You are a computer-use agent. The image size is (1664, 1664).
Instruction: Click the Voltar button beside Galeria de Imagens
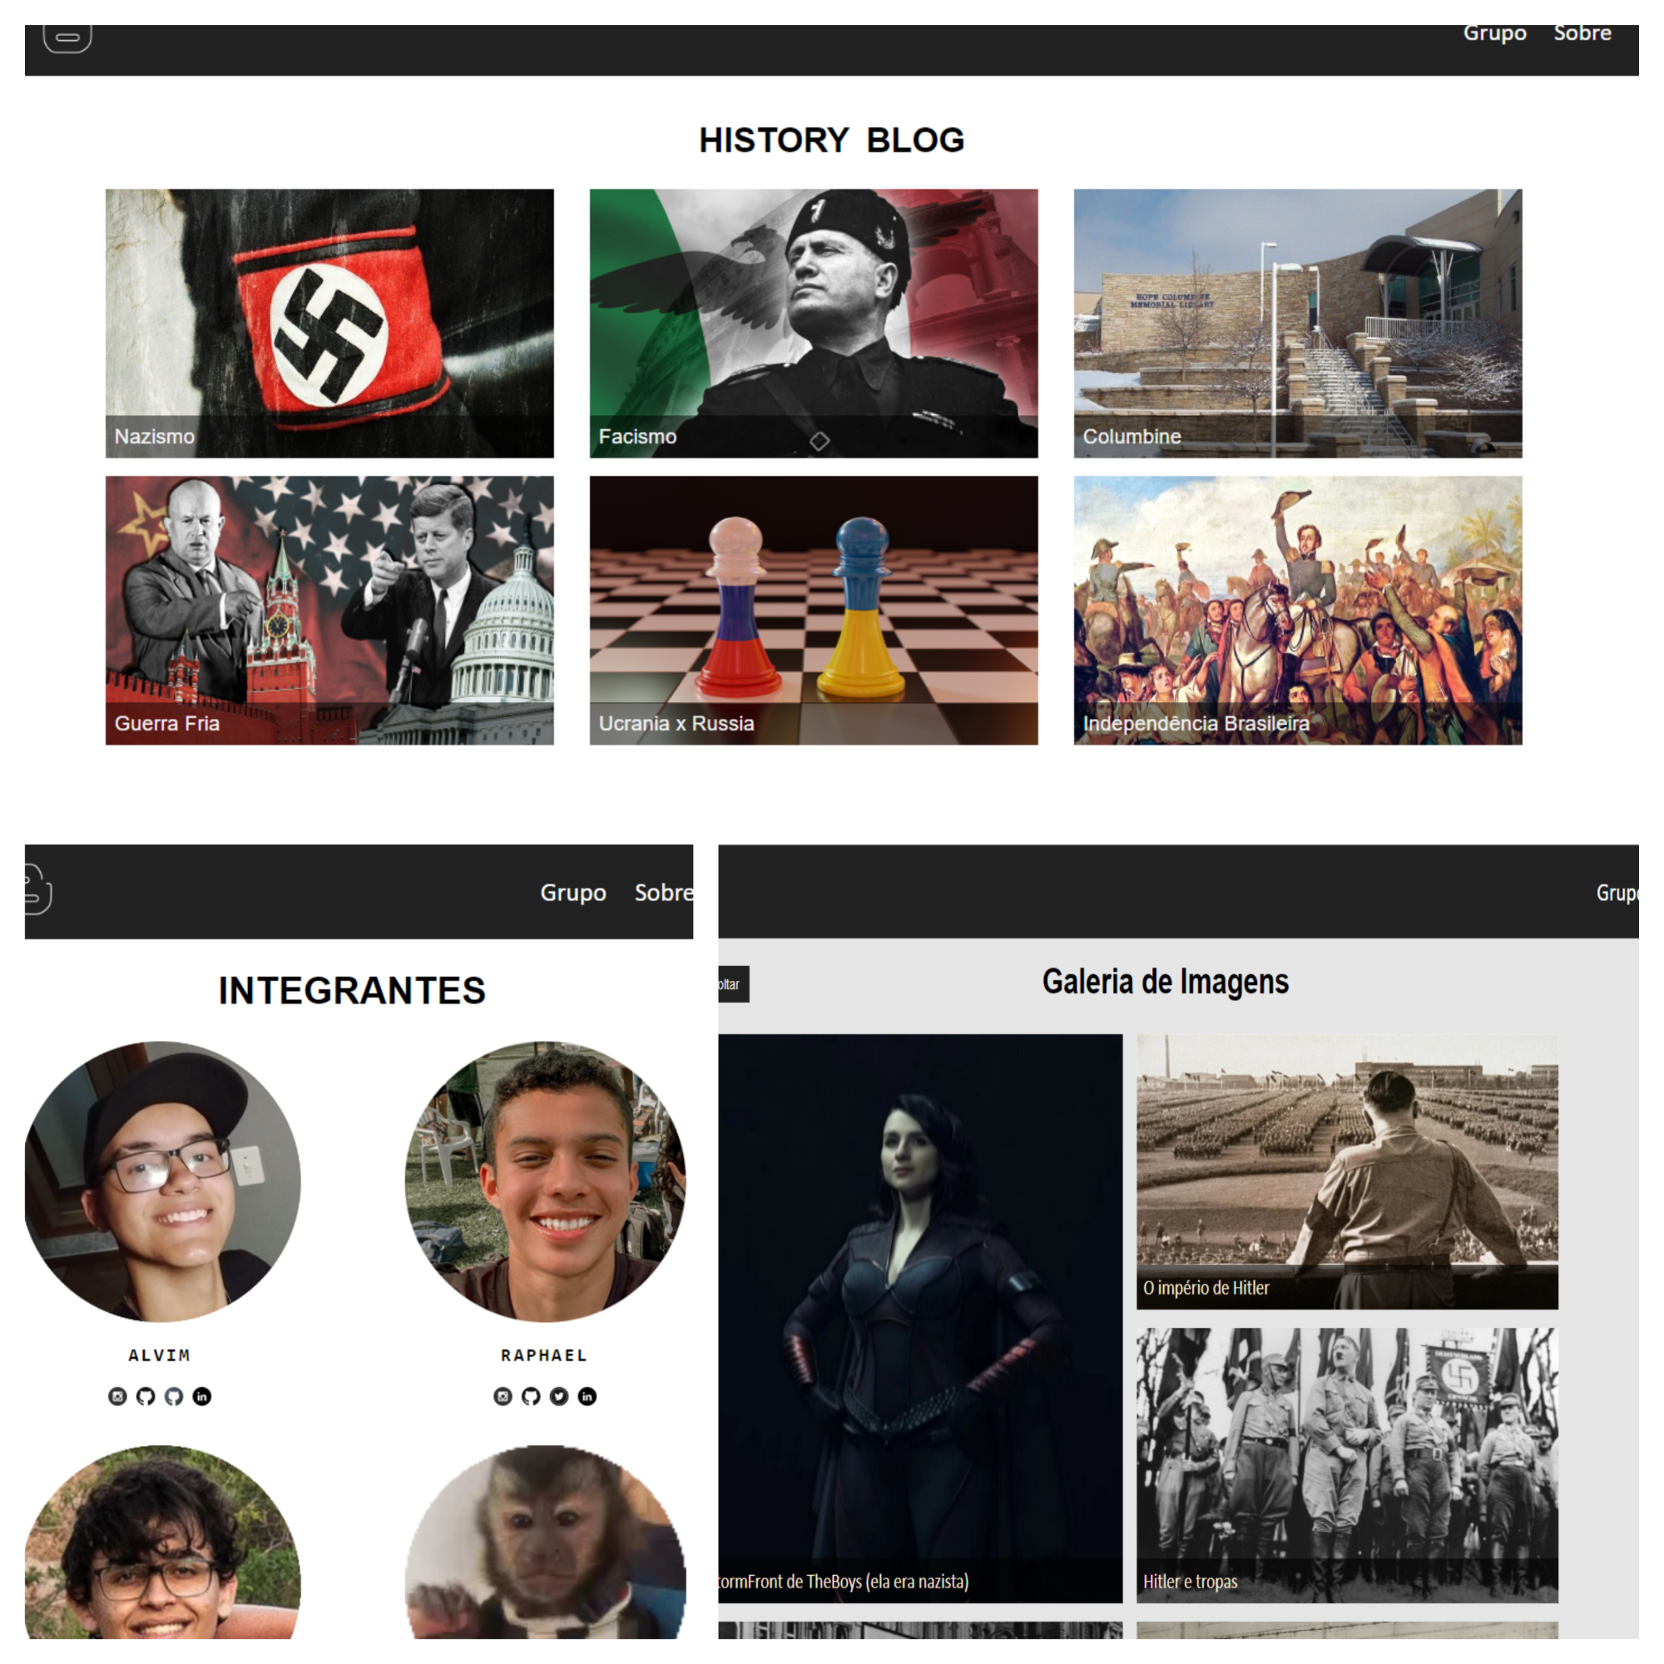(x=733, y=984)
